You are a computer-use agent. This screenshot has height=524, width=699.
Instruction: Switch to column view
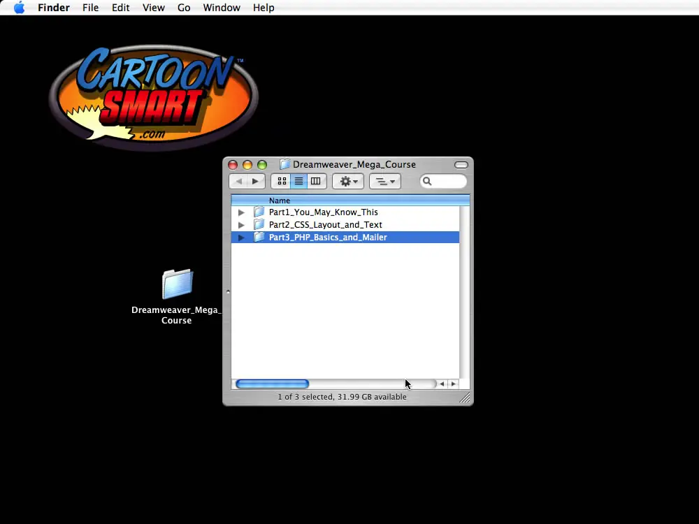coord(316,182)
